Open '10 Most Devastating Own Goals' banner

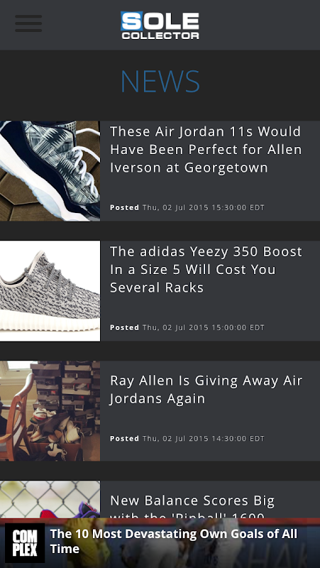click(160, 542)
